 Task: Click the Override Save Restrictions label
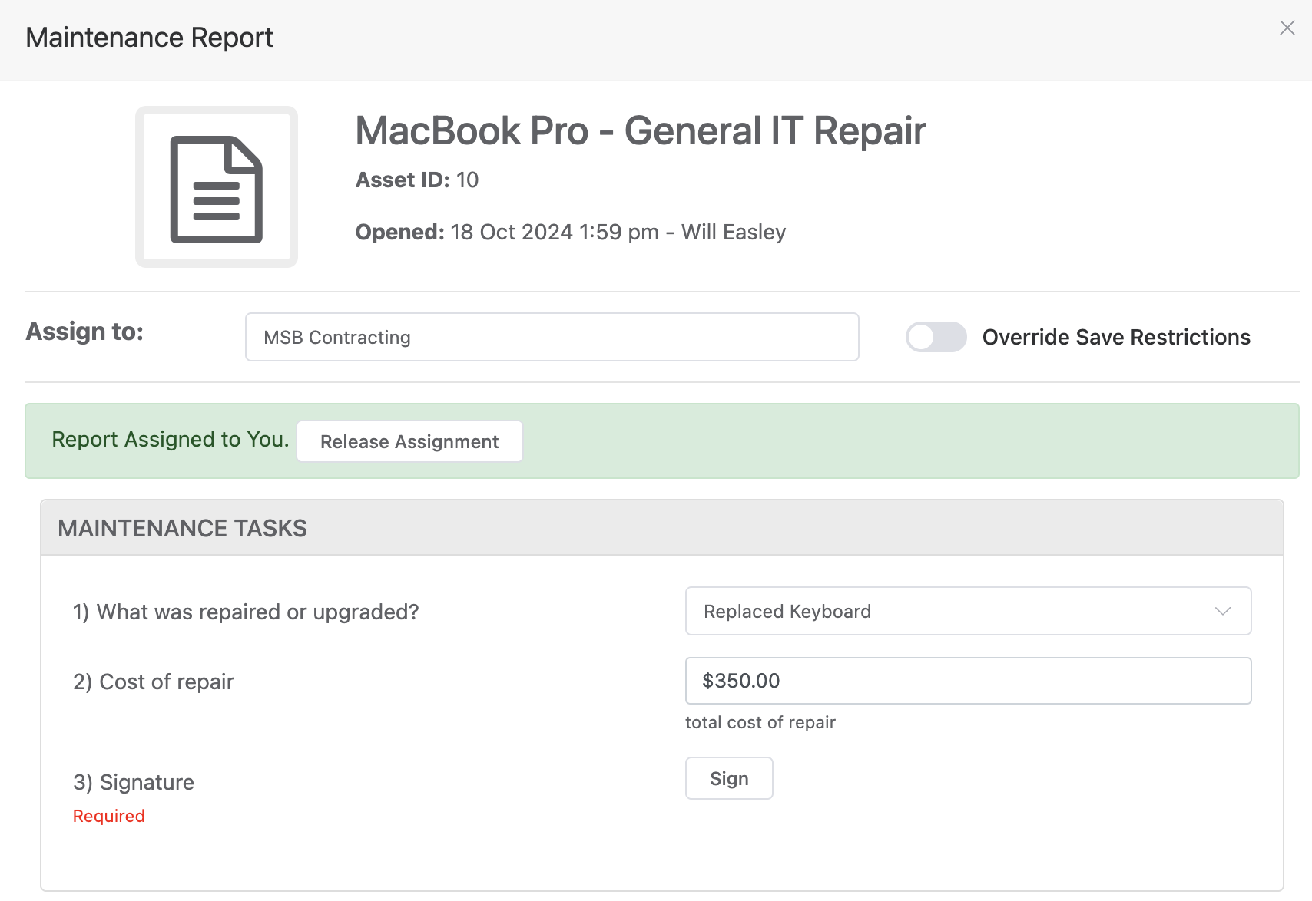point(1115,337)
